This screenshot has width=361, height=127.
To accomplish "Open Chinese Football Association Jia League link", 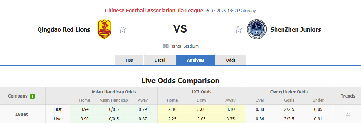I will [154, 11].
